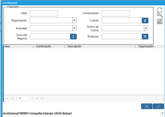Click the Alias text field

[44, 14]
